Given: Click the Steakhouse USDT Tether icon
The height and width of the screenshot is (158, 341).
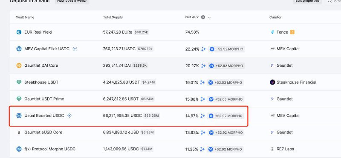Looking at the screenshot, I should 19,82.
